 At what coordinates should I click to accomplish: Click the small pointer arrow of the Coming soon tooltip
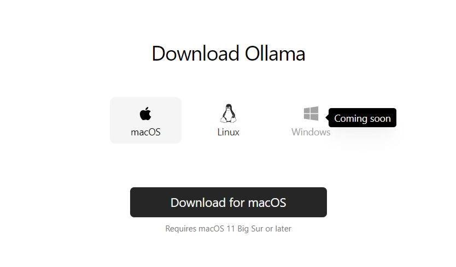coord(327,118)
